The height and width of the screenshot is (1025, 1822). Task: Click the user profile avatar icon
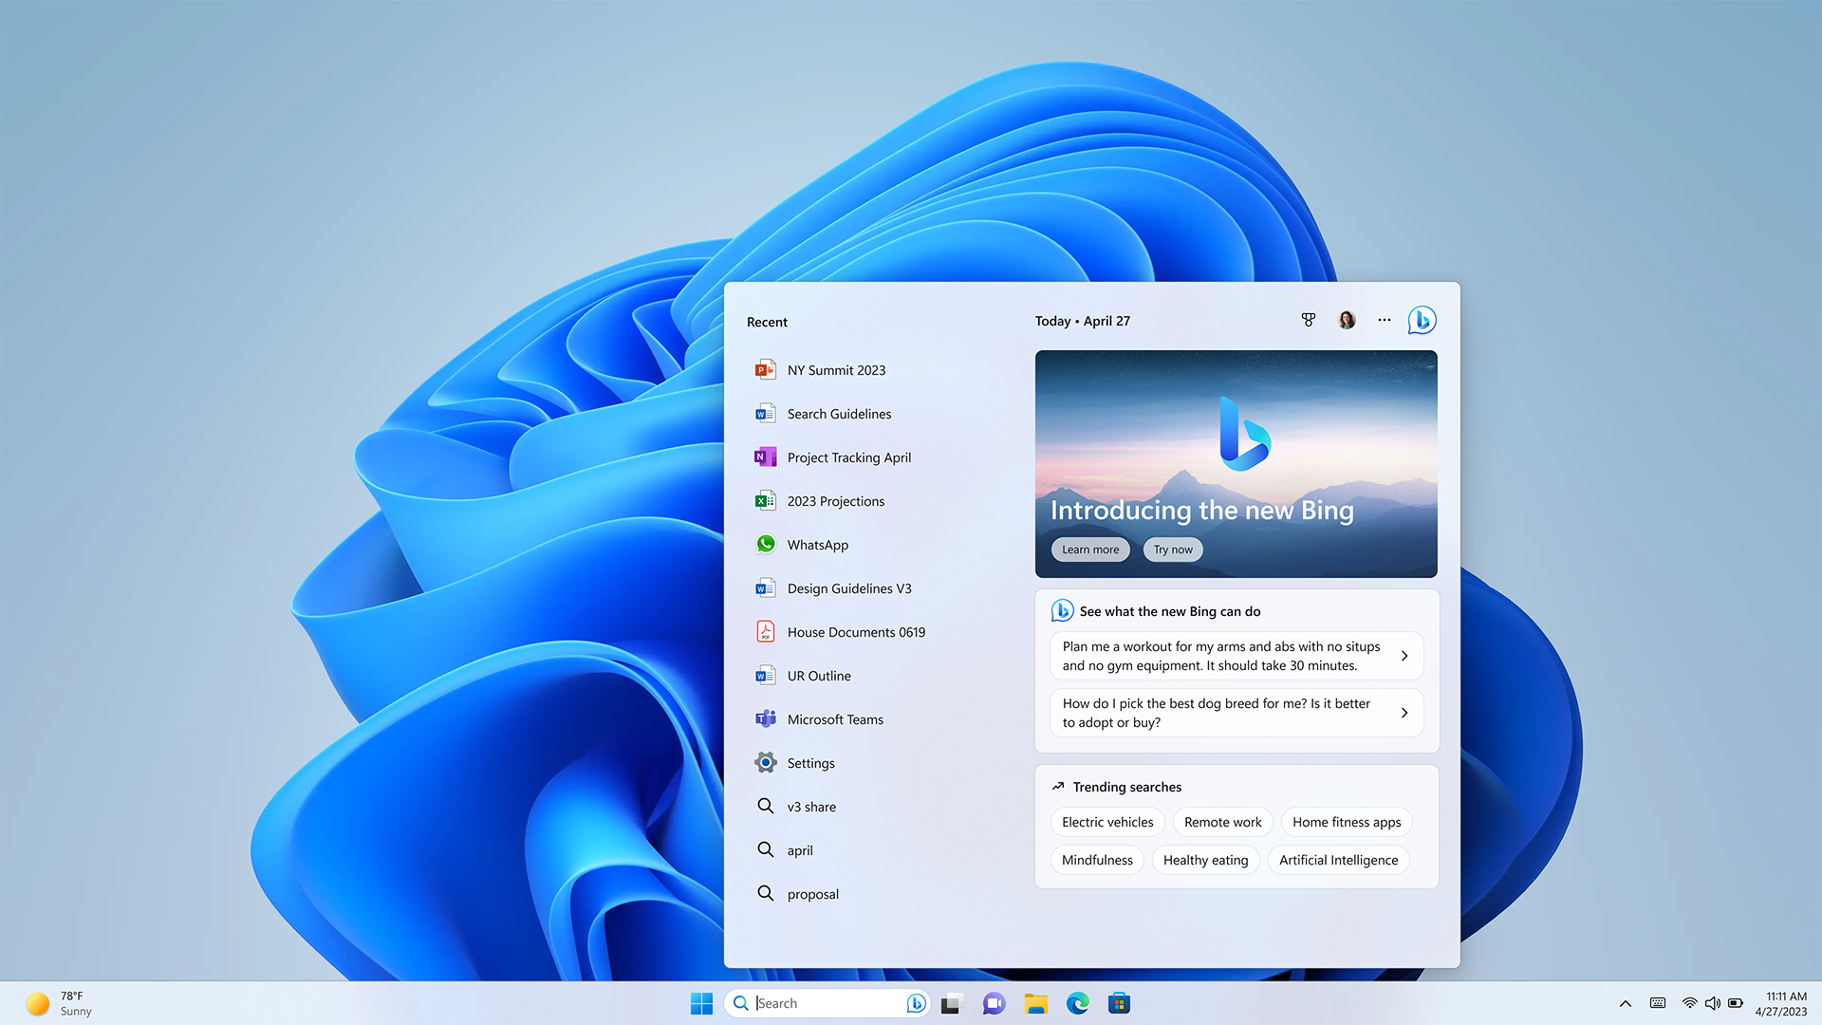(1346, 319)
